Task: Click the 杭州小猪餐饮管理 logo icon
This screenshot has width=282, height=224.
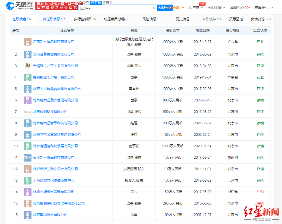Action: click(28, 192)
